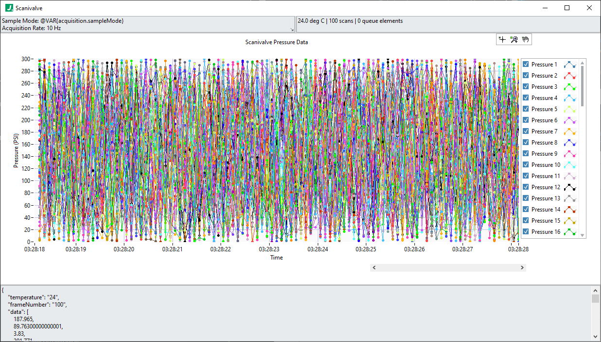
Task: Uncheck the Pressure 14 checkbox
Action: (x=526, y=209)
